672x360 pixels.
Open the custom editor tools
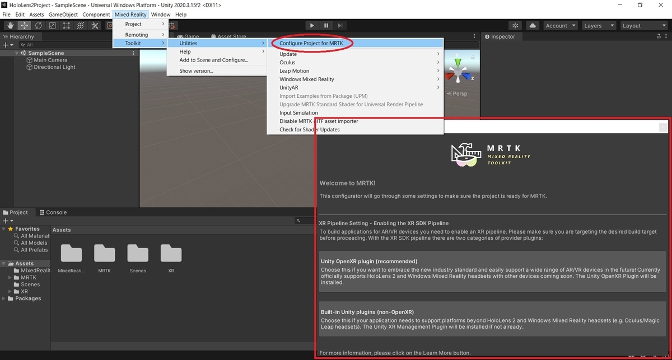[95, 25]
